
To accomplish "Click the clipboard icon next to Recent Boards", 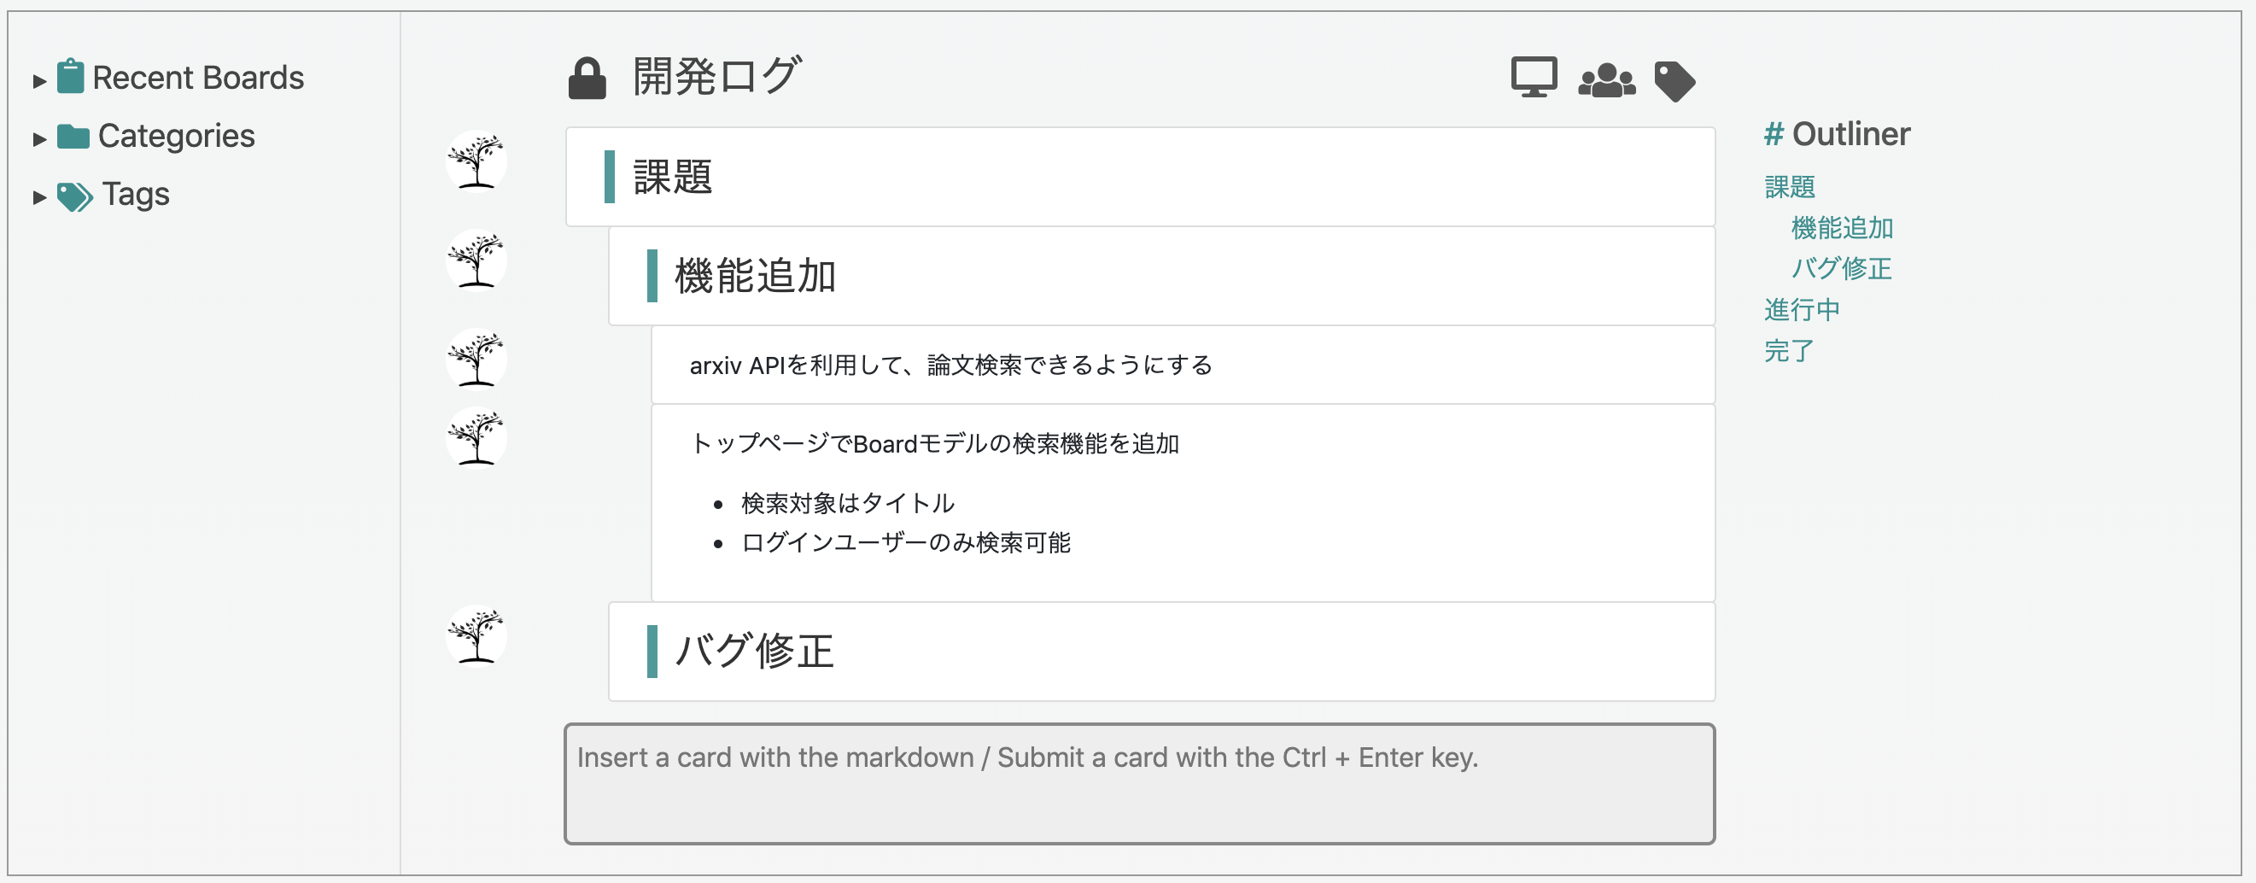I will pyautogui.click(x=72, y=74).
